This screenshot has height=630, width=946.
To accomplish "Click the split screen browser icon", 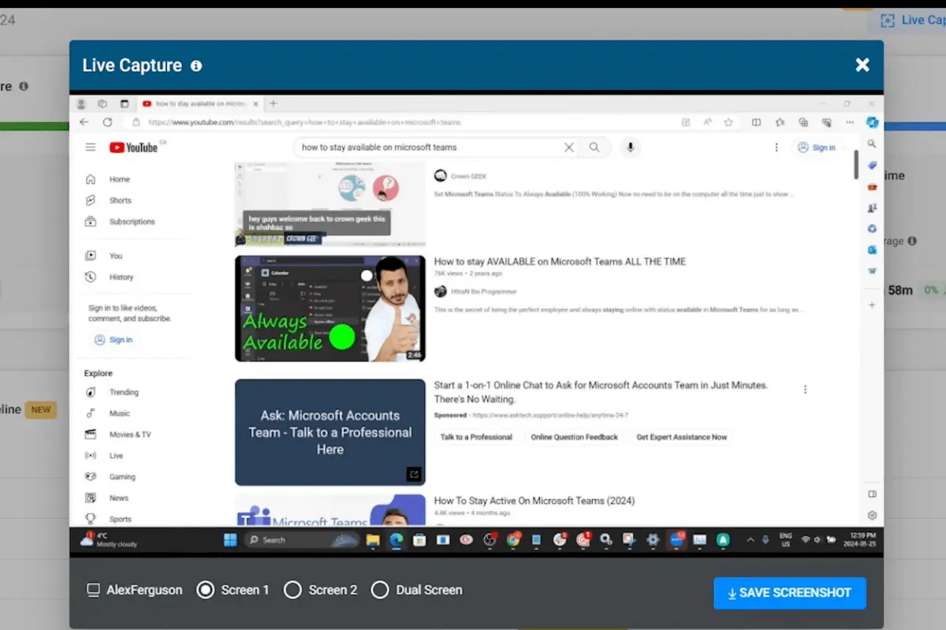I will [x=756, y=122].
